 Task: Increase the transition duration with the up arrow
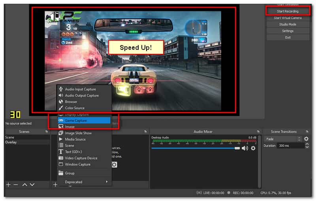click(307, 144)
